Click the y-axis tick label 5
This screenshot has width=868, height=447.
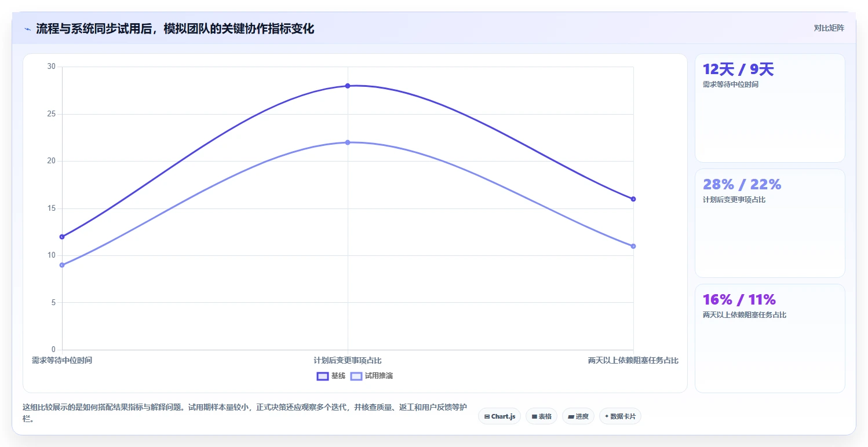[x=53, y=302]
